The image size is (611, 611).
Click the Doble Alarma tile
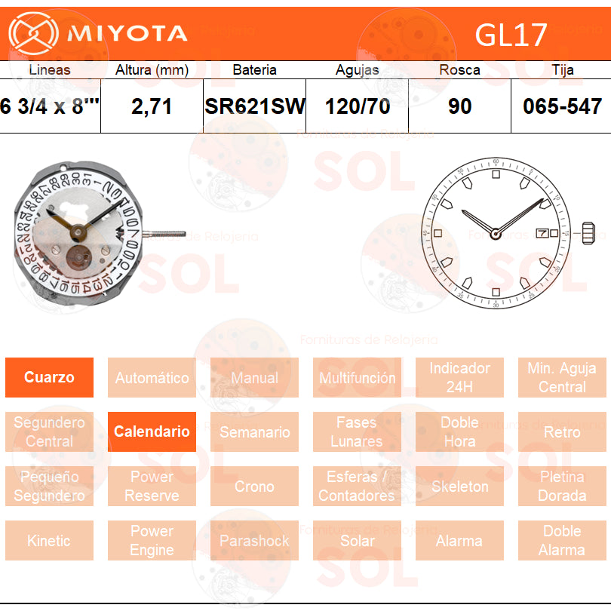pyautogui.click(x=562, y=540)
